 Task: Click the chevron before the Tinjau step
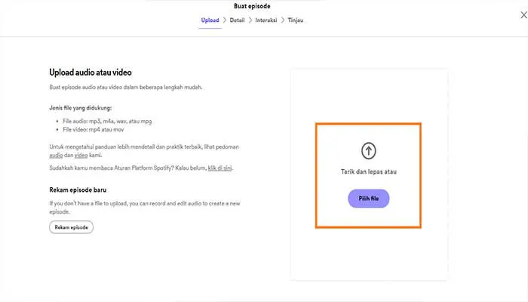(x=283, y=20)
